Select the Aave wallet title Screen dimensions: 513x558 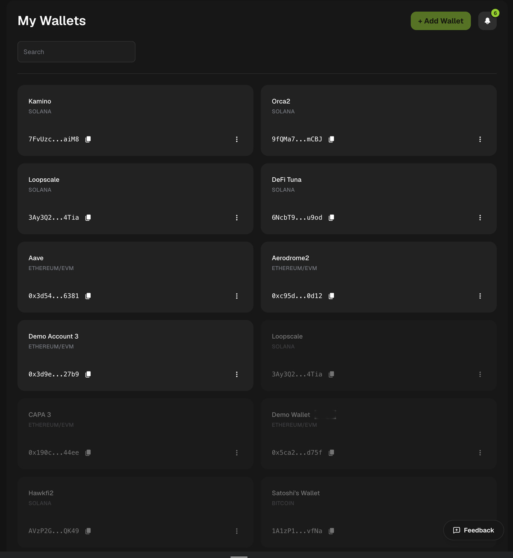[x=36, y=258]
